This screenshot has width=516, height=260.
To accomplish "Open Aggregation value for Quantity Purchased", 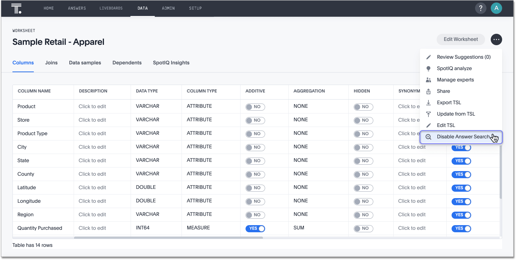I will coord(299,228).
